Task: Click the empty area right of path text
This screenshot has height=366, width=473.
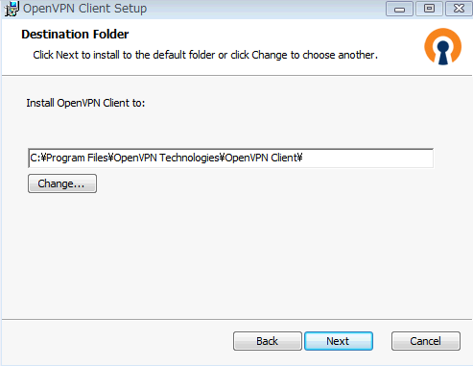Action: coord(367,158)
